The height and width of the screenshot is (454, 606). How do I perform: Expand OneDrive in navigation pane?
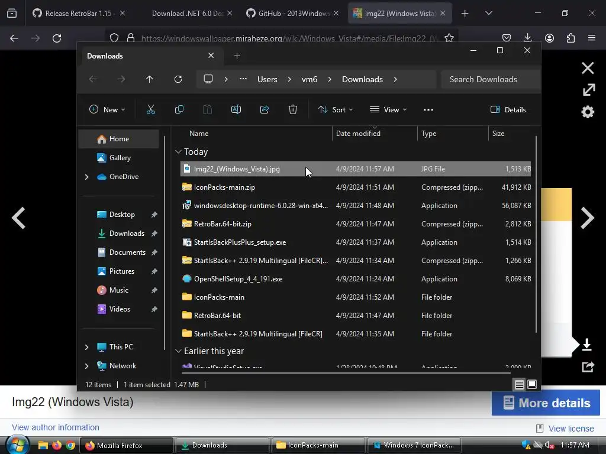86,177
